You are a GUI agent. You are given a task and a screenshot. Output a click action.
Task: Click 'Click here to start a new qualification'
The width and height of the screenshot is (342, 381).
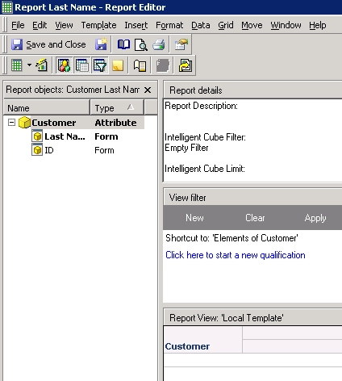click(236, 255)
